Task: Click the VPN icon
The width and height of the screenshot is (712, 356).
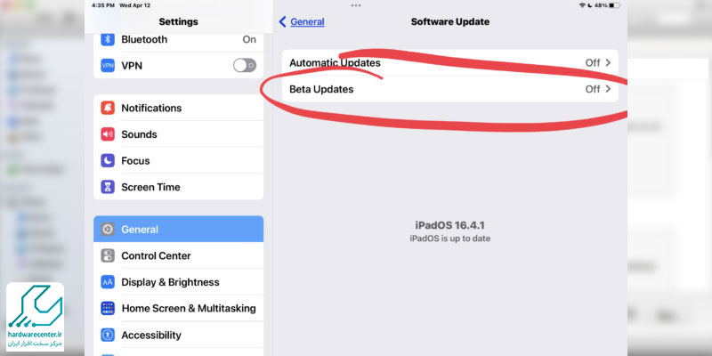Action: [x=108, y=65]
